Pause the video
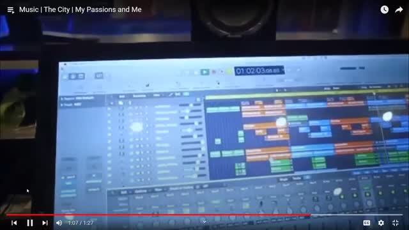The width and height of the screenshot is (409, 230). pyautogui.click(x=30, y=223)
